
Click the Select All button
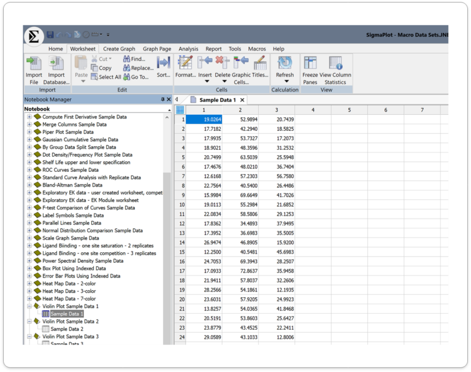[x=106, y=77]
